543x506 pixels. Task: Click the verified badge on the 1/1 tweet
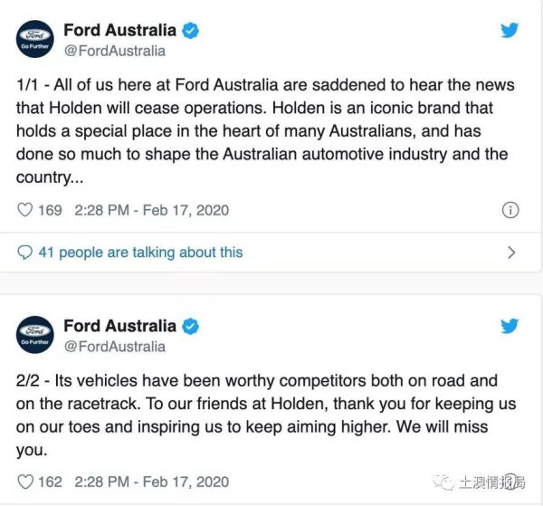190,31
